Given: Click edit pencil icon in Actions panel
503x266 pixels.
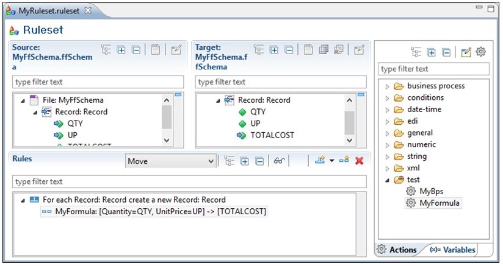Looking at the screenshot, I should (466, 52).
